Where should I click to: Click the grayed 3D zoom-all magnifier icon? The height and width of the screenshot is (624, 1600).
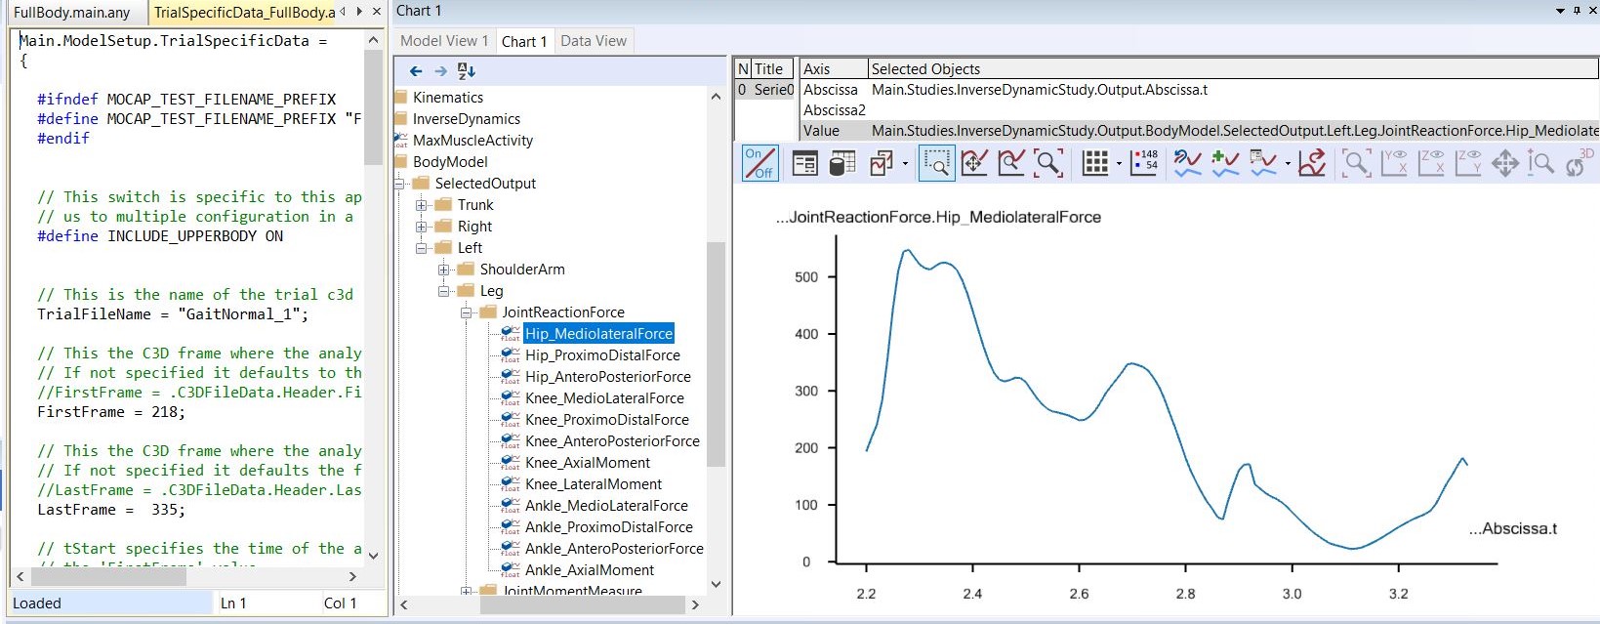(1356, 163)
